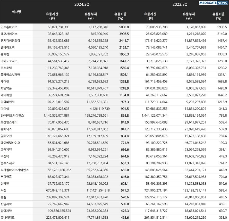Viewport: 229px width, 221px height.
Task: Select the value 5938.5
Action: (222, 27)
